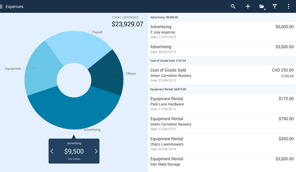Open Equipment Rental Park Lane Hardware entry
Screen dimensions: 296x172
point(222,103)
